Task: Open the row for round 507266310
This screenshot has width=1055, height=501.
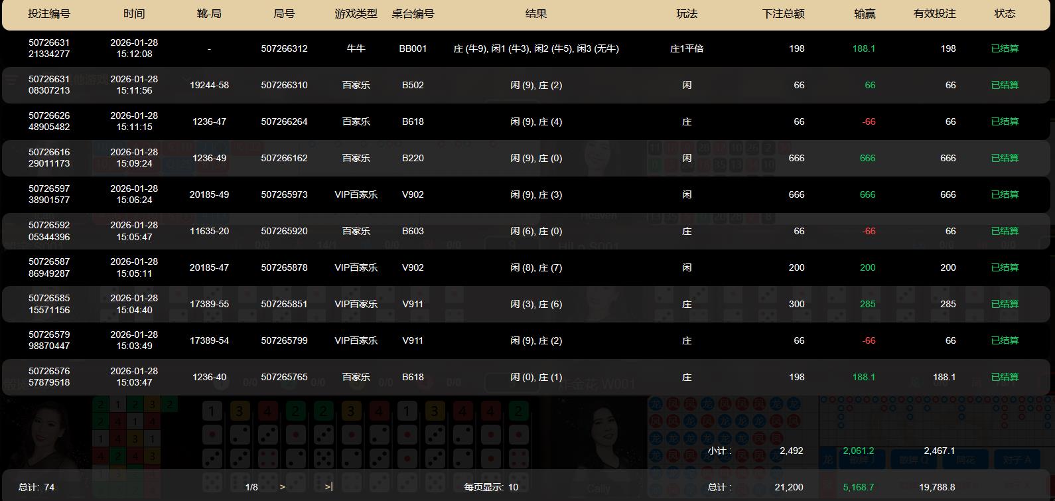Action: (x=284, y=85)
